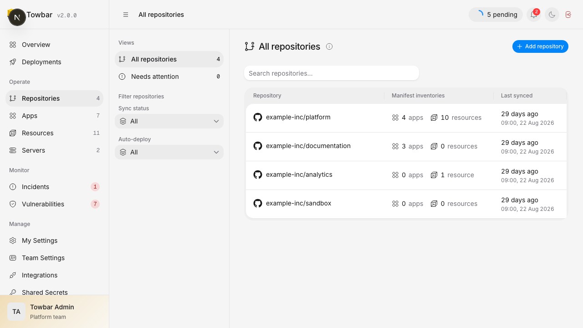The image size is (583, 328).
Task: Focus the Search repositories field
Action: point(332,73)
